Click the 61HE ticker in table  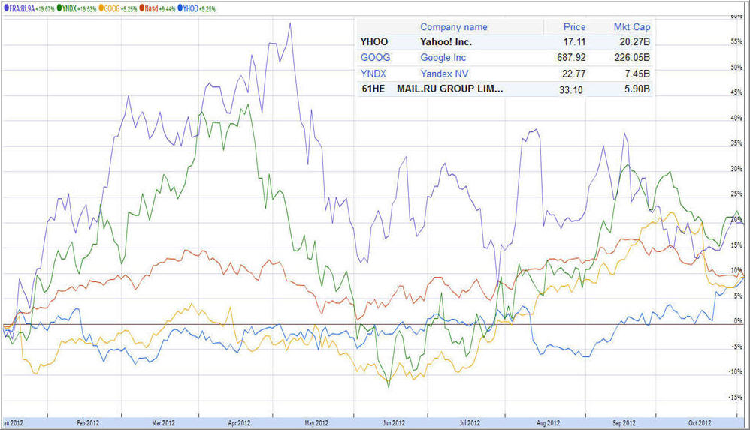[373, 89]
